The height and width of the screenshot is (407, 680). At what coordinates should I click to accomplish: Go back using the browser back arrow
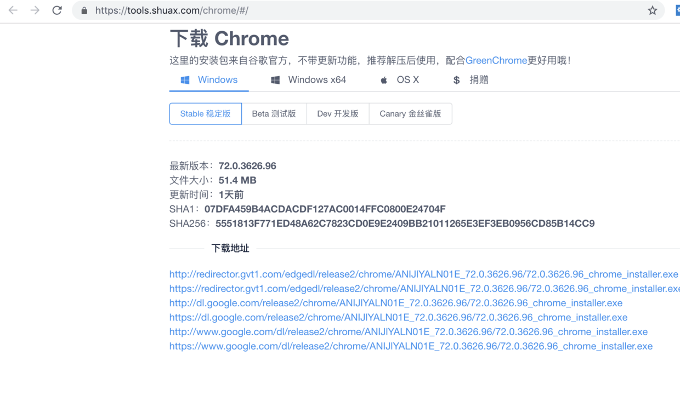[13, 10]
